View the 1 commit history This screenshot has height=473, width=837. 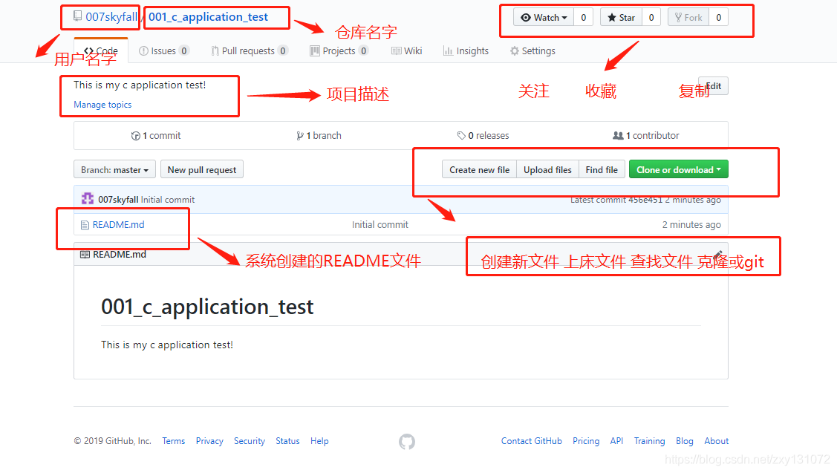pos(156,136)
